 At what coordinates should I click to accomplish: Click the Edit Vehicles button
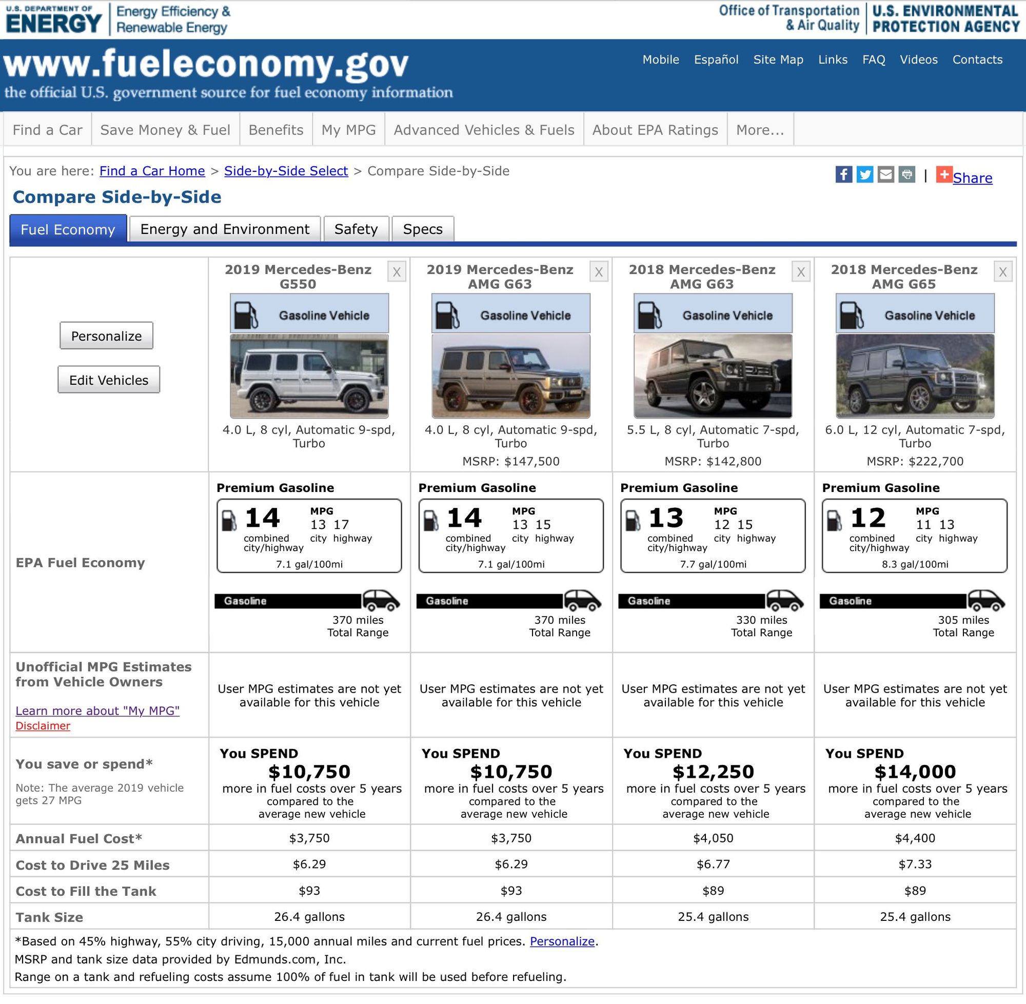(109, 380)
